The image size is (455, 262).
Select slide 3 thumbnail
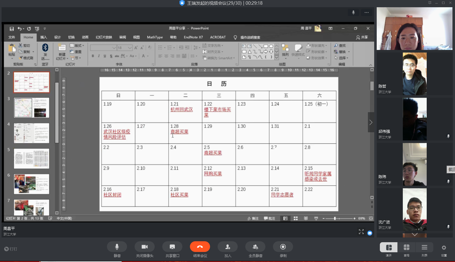pyautogui.click(x=31, y=107)
